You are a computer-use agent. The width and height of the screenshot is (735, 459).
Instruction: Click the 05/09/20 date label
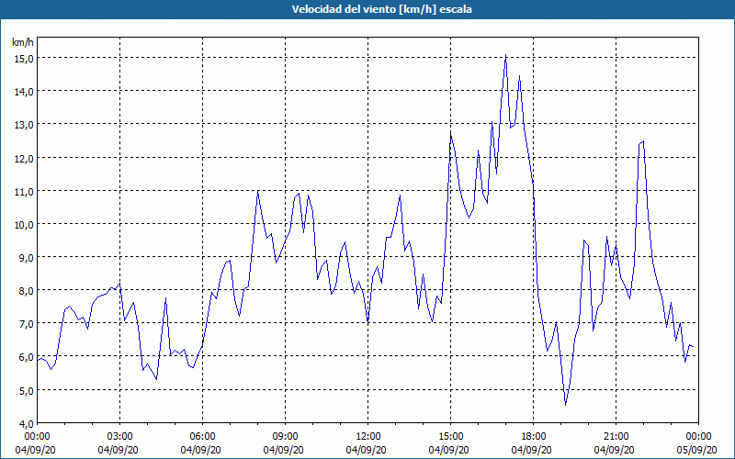point(697,450)
